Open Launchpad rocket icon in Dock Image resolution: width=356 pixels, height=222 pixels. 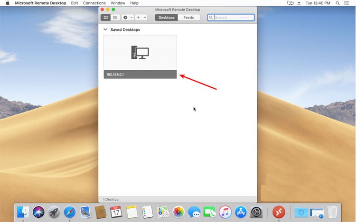coord(54,212)
